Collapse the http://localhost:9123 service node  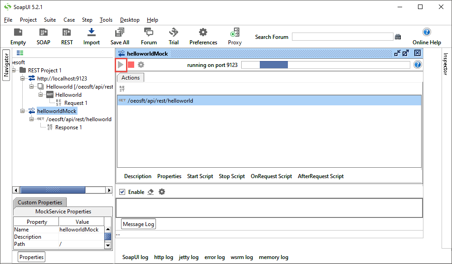click(x=23, y=79)
